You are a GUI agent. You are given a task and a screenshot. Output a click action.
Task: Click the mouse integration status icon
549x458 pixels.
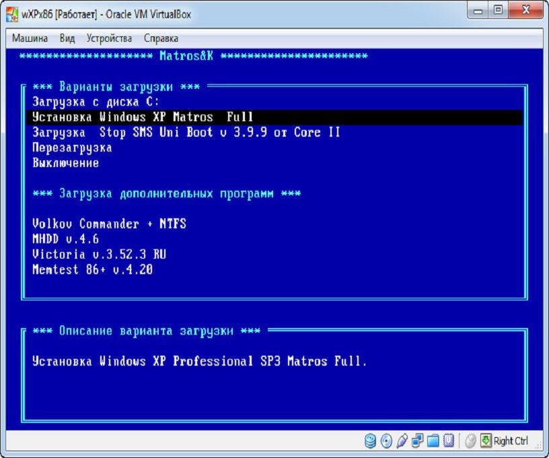[469, 440]
